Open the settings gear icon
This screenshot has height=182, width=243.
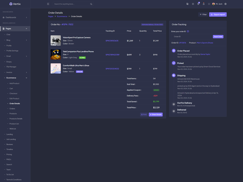225,4
